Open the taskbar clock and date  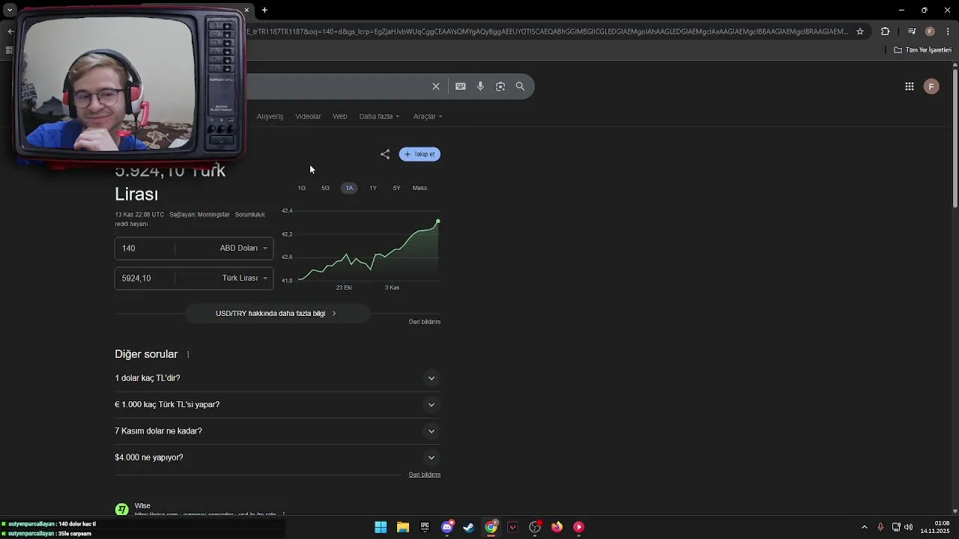[x=935, y=527]
